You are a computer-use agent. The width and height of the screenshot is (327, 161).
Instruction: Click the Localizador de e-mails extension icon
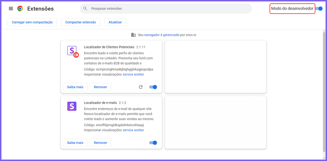click(x=72, y=106)
